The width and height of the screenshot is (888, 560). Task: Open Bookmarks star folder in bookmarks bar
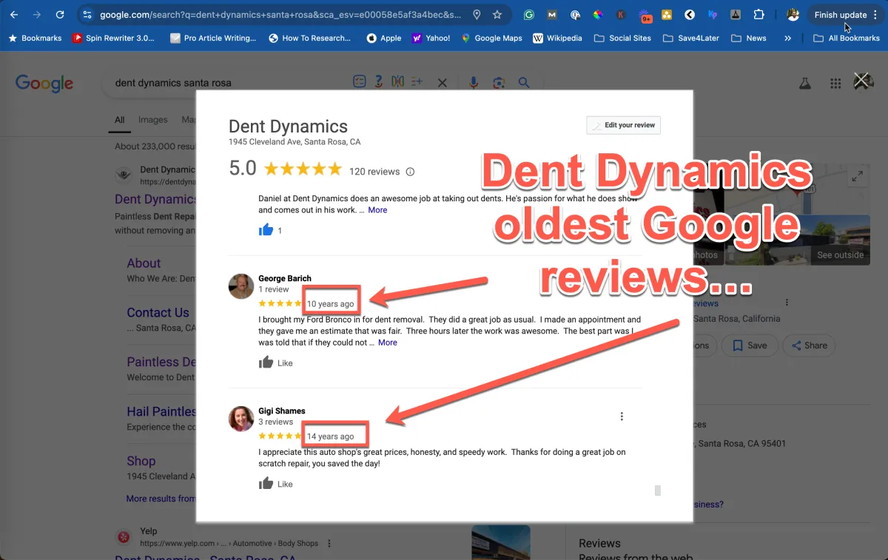point(35,38)
